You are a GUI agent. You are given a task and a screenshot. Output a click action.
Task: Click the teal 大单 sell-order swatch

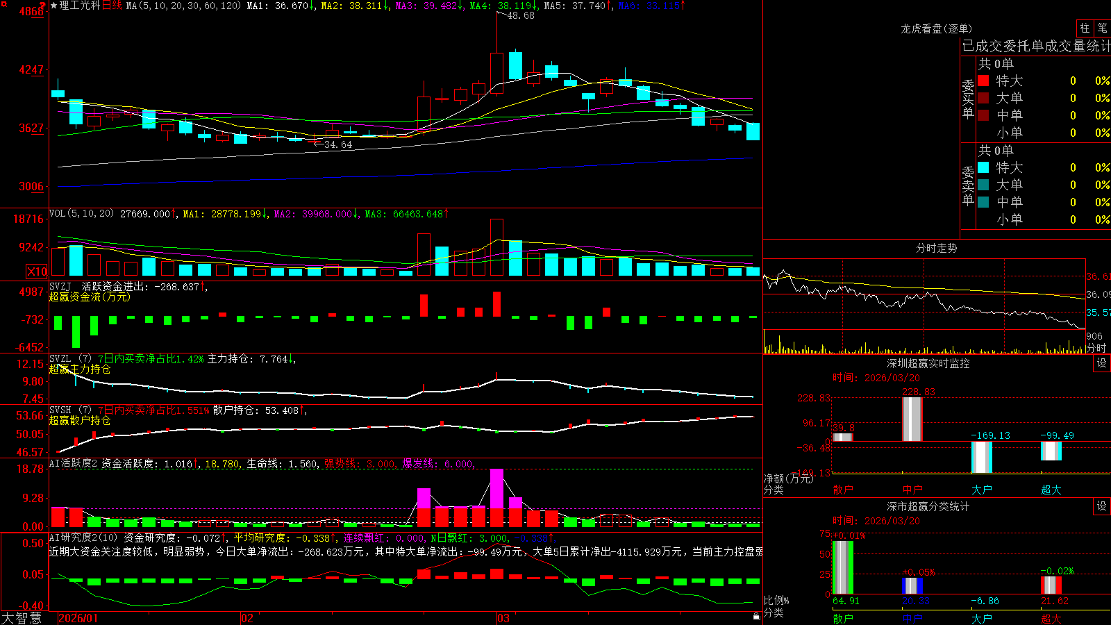(983, 185)
